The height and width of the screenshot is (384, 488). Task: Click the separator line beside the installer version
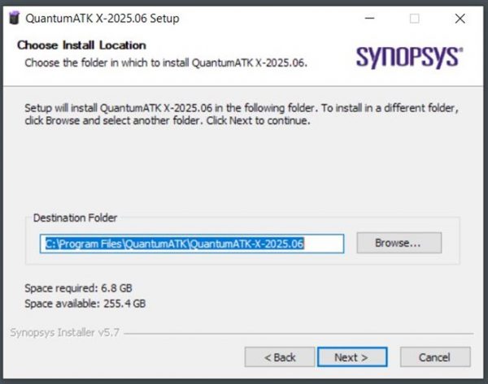tap(298, 334)
